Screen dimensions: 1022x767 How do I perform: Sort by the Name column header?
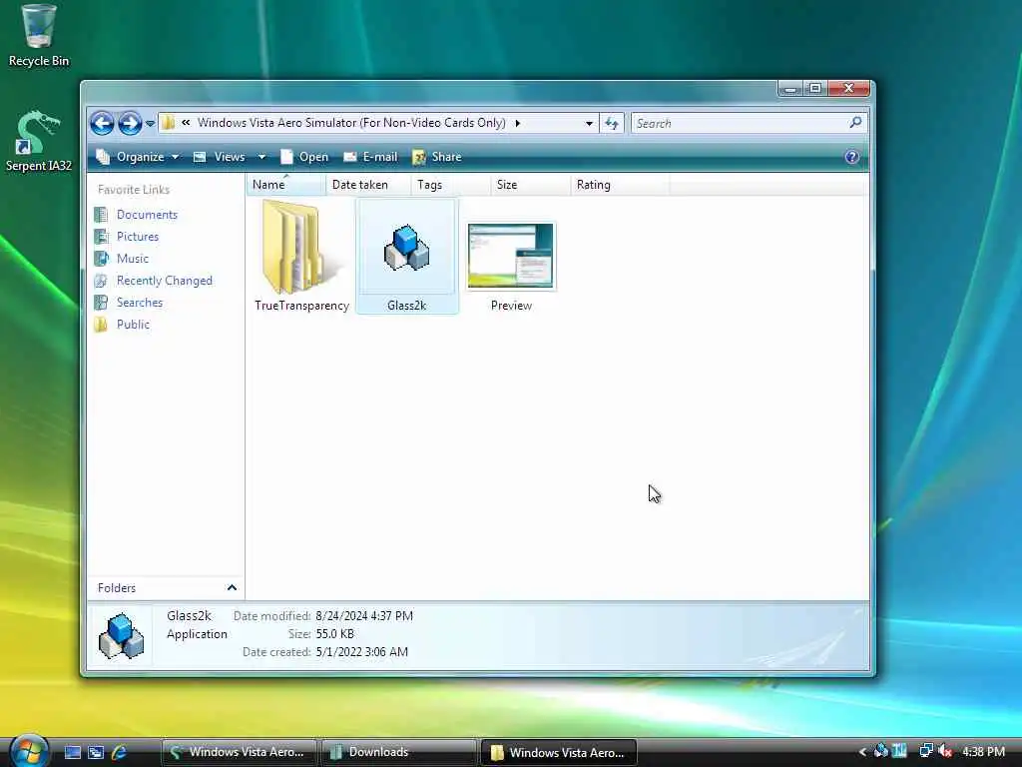click(x=286, y=185)
